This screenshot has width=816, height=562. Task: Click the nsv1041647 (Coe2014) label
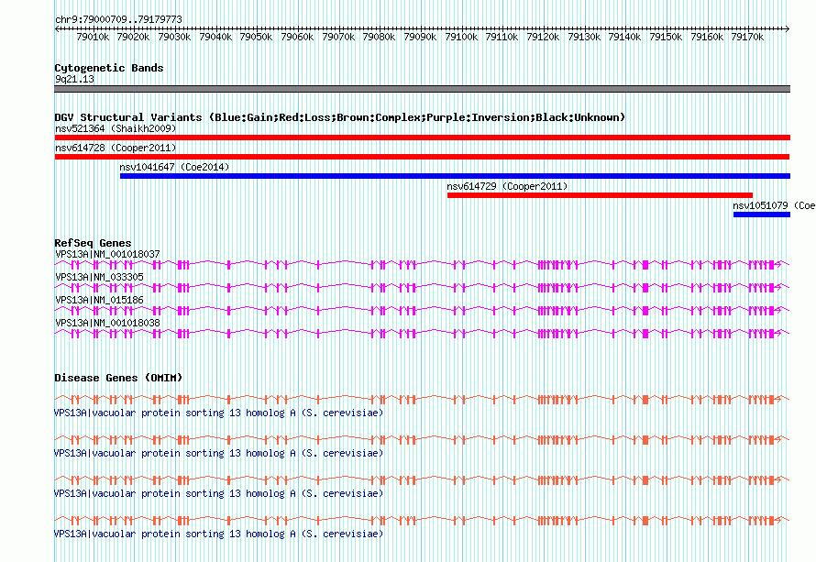[174, 167]
